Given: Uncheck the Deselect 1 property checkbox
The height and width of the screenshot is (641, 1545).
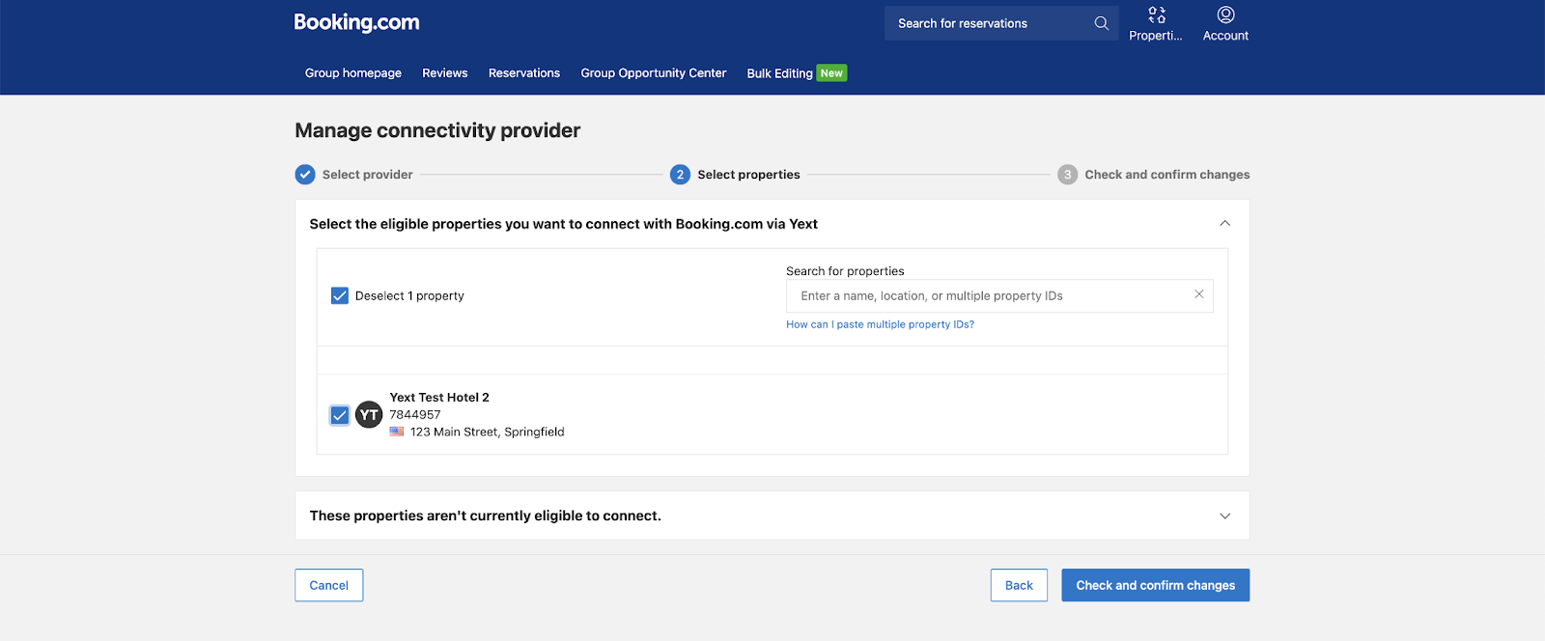Looking at the screenshot, I should [340, 295].
